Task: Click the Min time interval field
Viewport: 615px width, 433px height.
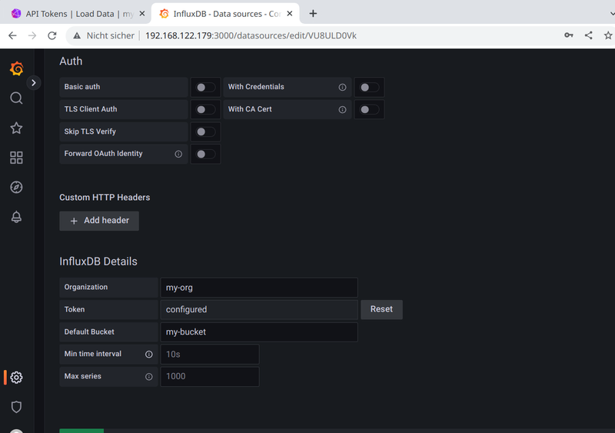Action: coord(210,354)
